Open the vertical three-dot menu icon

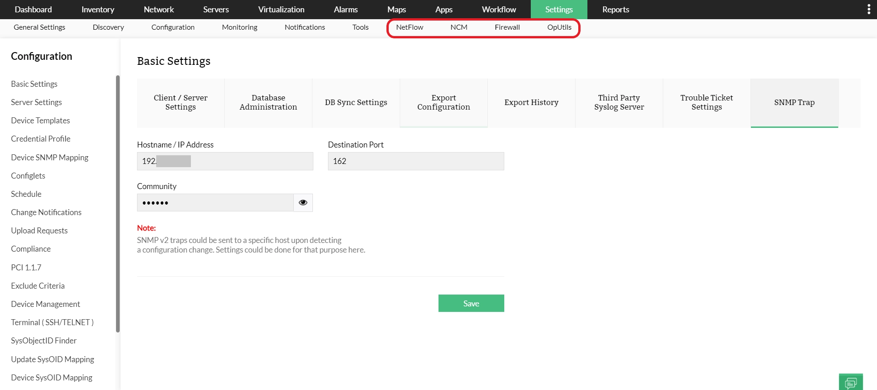click(868, 10)
